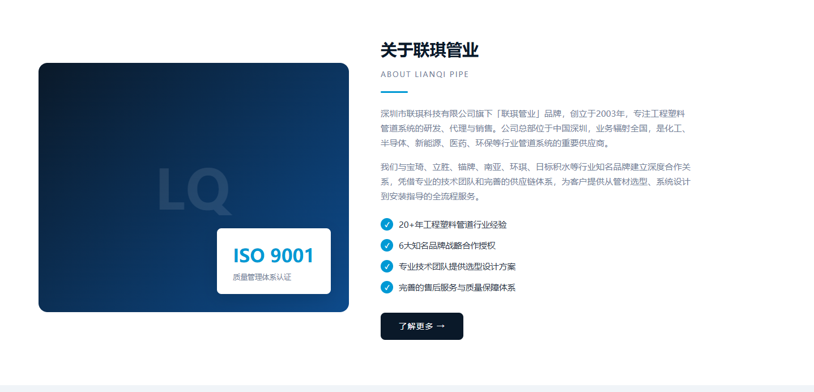The image size is (814, 392).
Task: Click checkmark icon beside 专业技术团队提供选型设计方案
Action: (x=387, y=266)
